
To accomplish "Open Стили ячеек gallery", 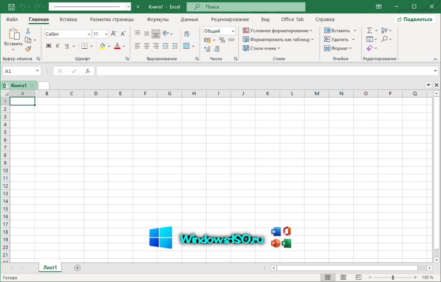I will point(261,48).
